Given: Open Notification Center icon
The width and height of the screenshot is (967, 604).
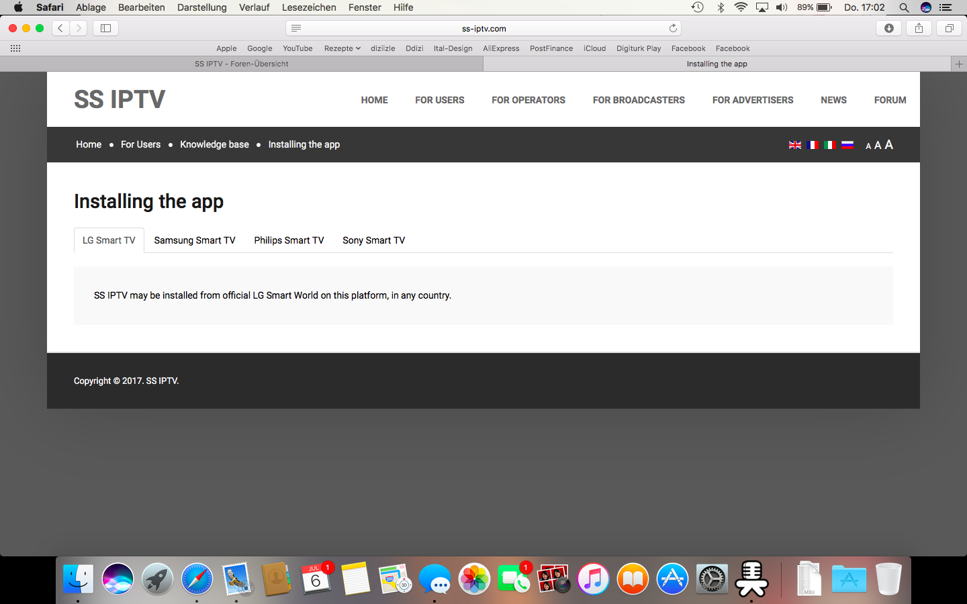Looking at the screenshot, I should coord(946,7).
